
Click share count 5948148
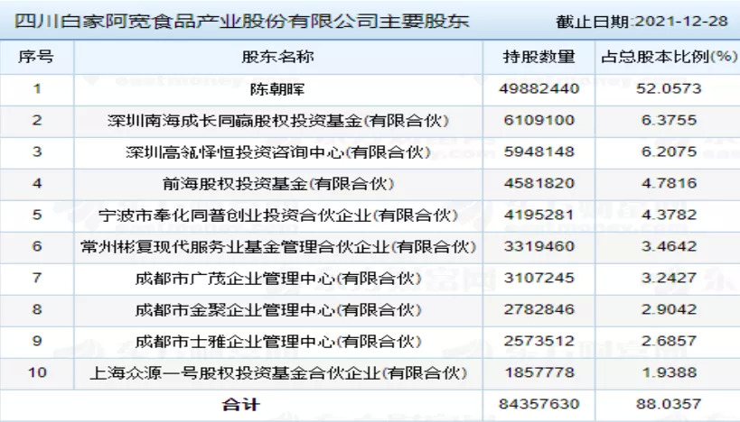539,151
